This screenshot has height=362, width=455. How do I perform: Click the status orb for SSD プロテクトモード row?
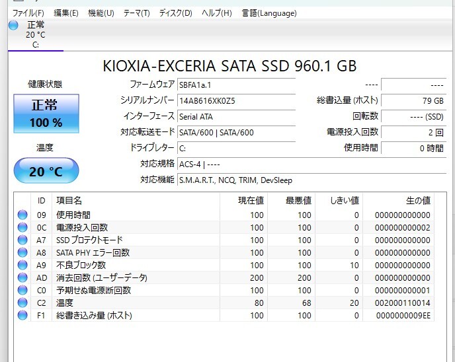[x=22, y=240]
